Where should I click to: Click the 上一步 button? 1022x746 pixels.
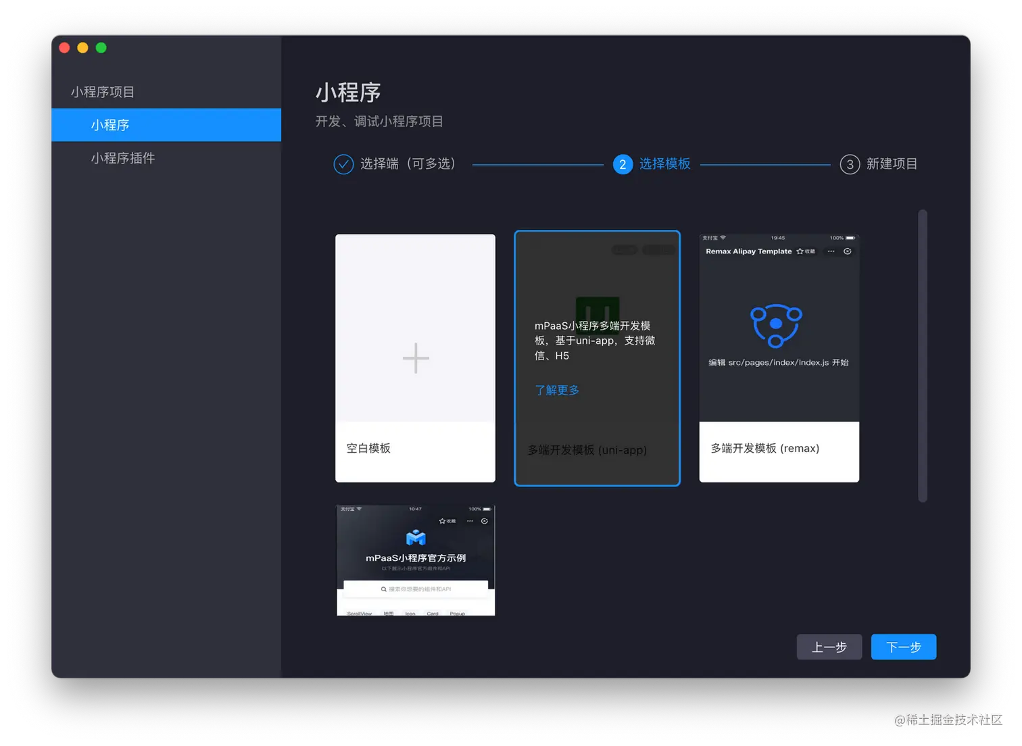click(829, 647)
